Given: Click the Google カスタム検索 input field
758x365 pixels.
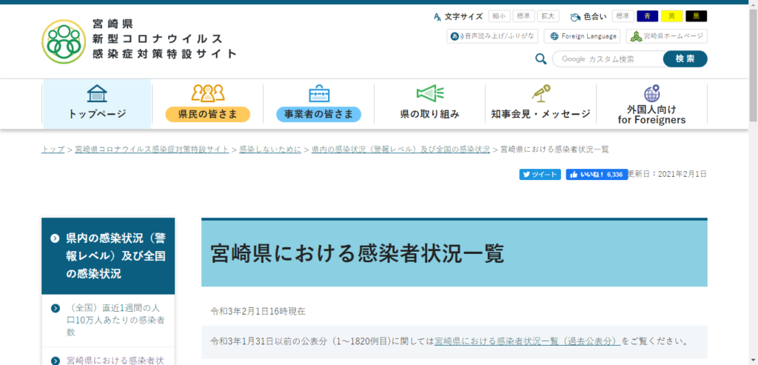Looking at the screenshot, I should (607, 59).
